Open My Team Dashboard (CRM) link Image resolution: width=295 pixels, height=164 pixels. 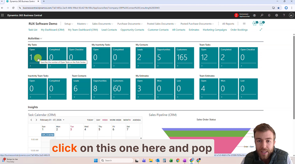(83, 30)
